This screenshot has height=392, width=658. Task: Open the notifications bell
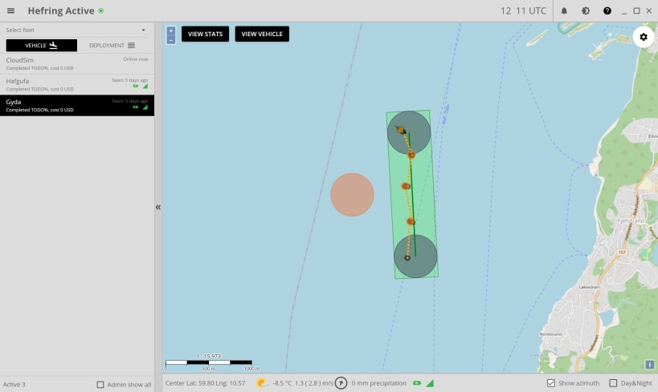(564, 11)
